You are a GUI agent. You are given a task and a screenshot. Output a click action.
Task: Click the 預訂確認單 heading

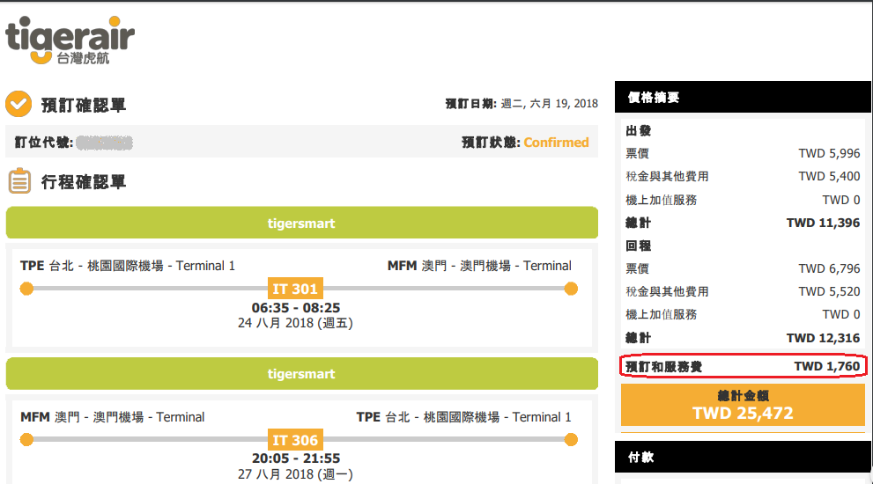point(84,105)
